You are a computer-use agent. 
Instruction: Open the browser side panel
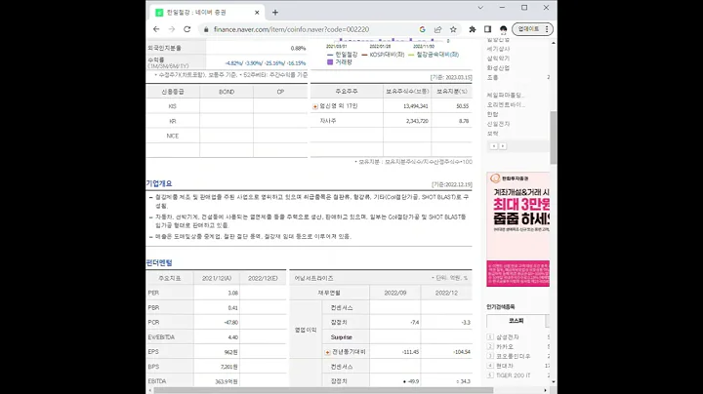point(487,29)
